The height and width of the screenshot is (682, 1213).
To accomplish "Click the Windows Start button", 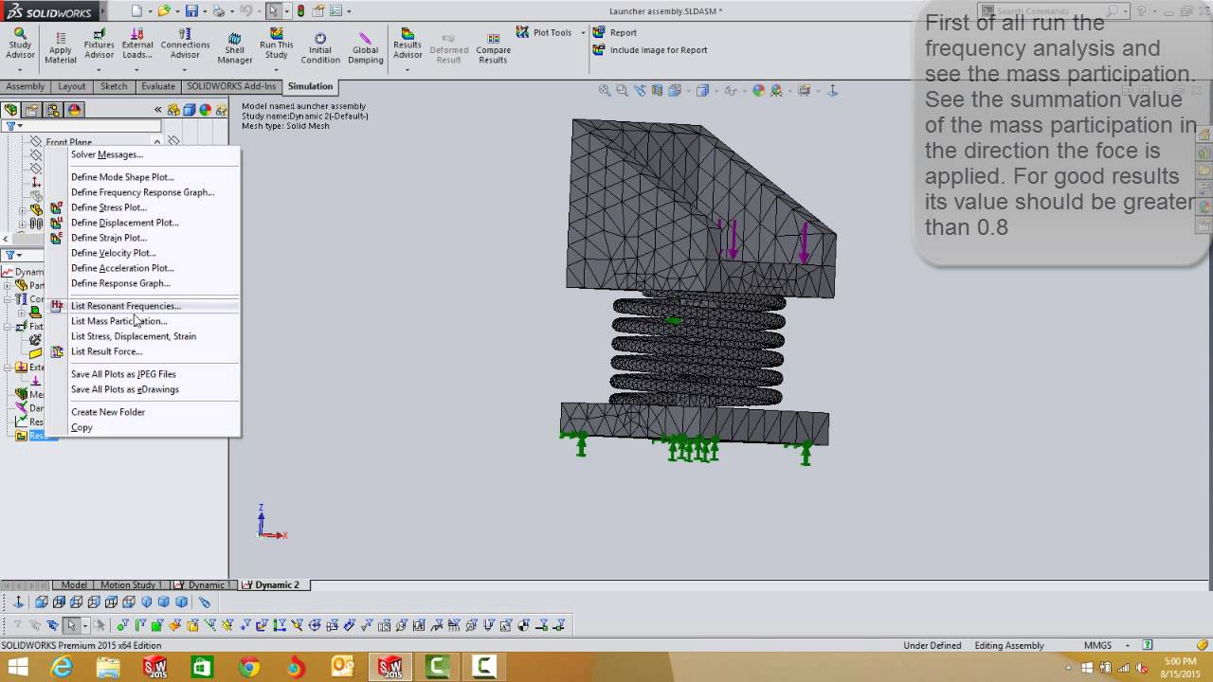I will point(17,668).
